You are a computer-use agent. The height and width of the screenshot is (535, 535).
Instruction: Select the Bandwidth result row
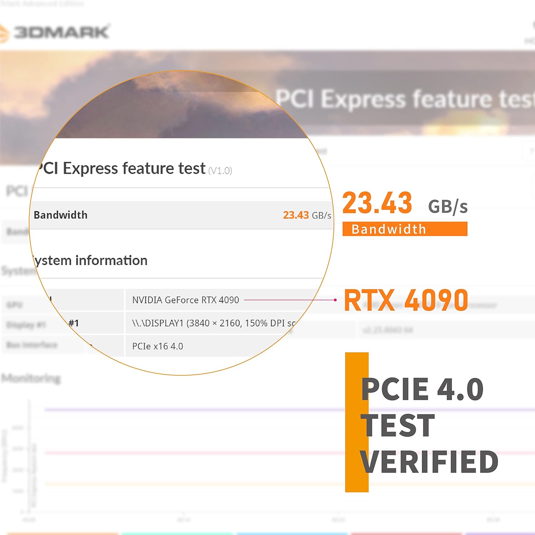click(182, 215)
